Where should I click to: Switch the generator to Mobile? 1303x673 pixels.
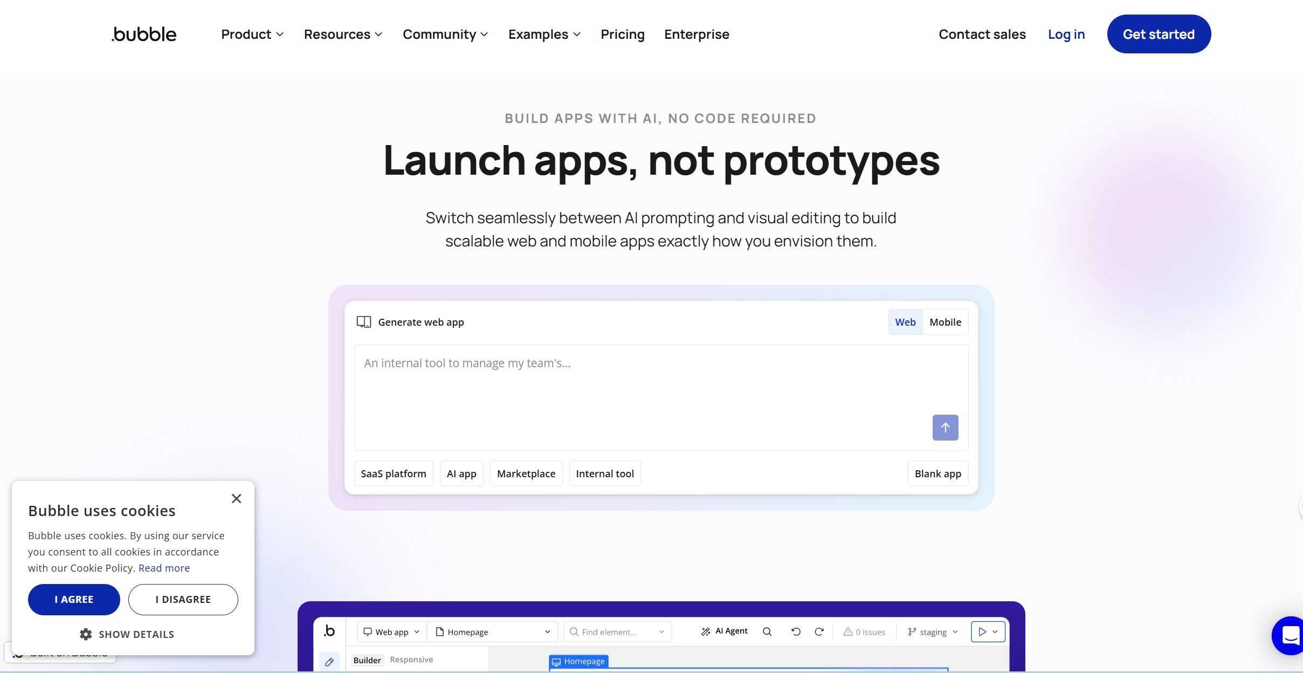coord(945,322)
